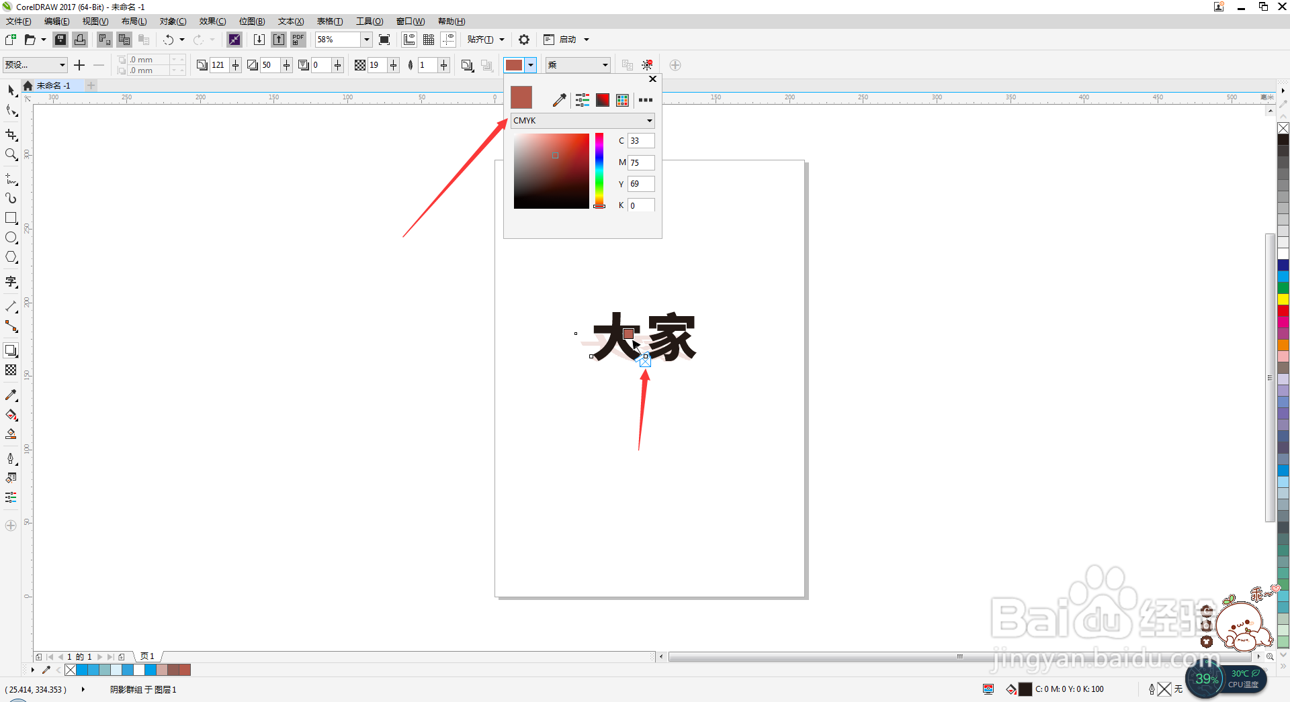Select the Smart Fill tool

pos(11,434)
